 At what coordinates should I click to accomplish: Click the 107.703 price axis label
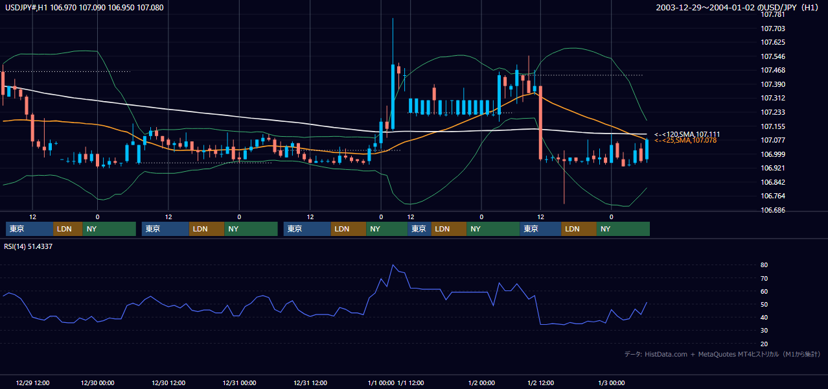click(x=773, y=29)
